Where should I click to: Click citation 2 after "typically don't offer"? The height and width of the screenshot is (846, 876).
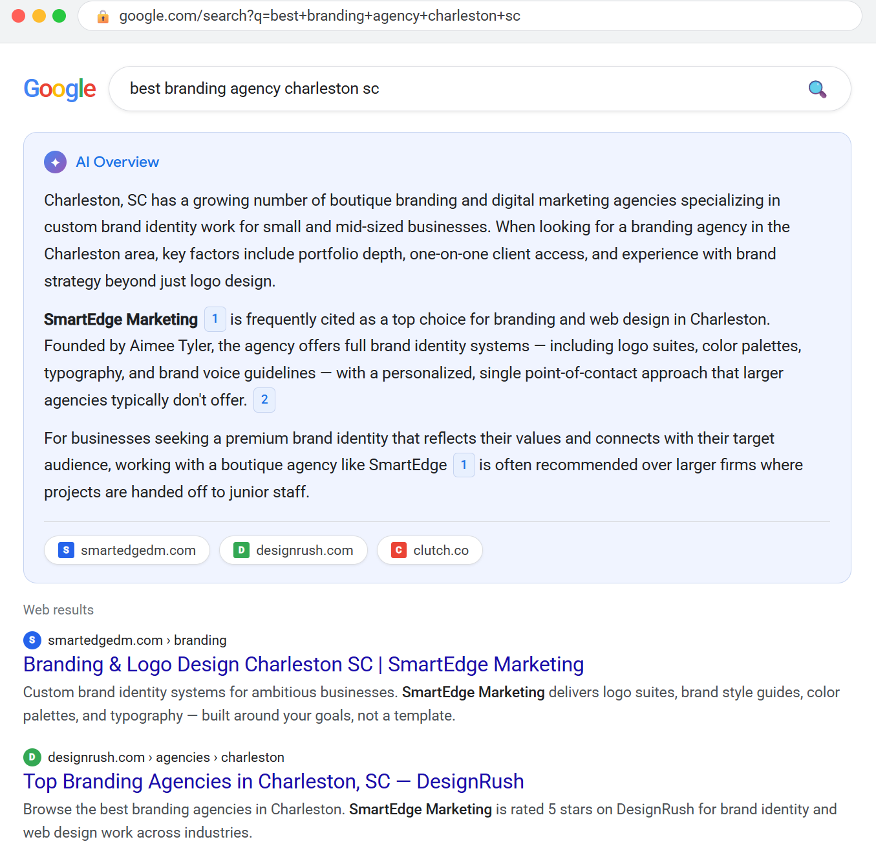tap(264, 400)
